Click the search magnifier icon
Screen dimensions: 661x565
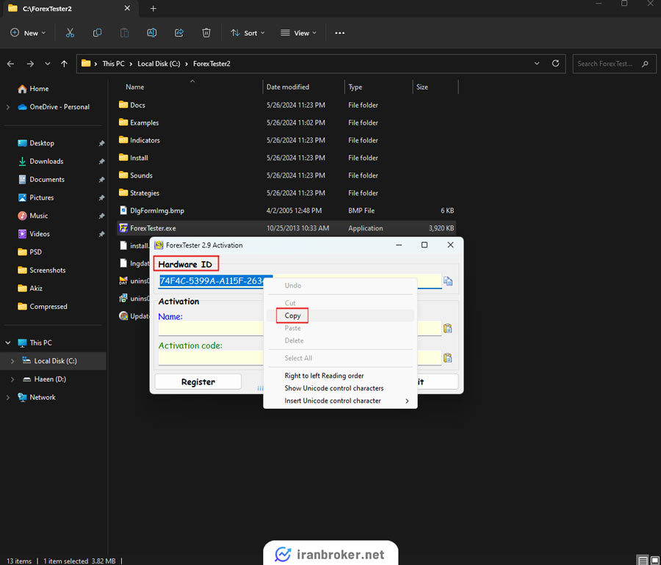[x=645, y=64]
